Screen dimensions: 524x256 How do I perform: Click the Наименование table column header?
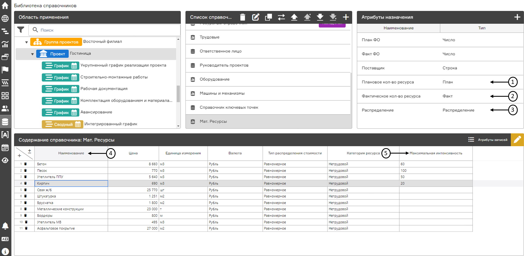coord(71,153)
